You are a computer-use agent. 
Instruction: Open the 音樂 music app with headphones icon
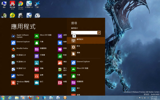39,76
